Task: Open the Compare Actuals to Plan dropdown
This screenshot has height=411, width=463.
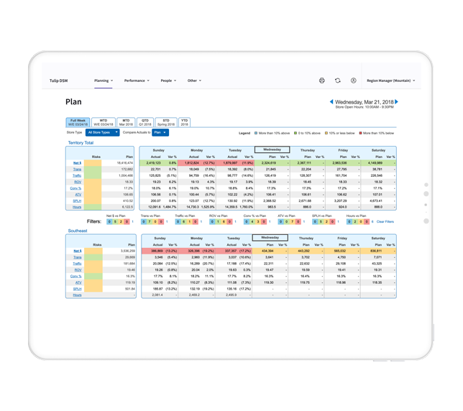Action: coord(160,132)
